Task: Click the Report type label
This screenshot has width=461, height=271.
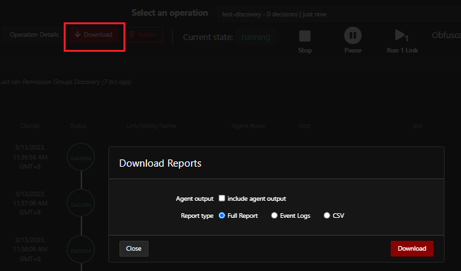Action: pos(197,216)
